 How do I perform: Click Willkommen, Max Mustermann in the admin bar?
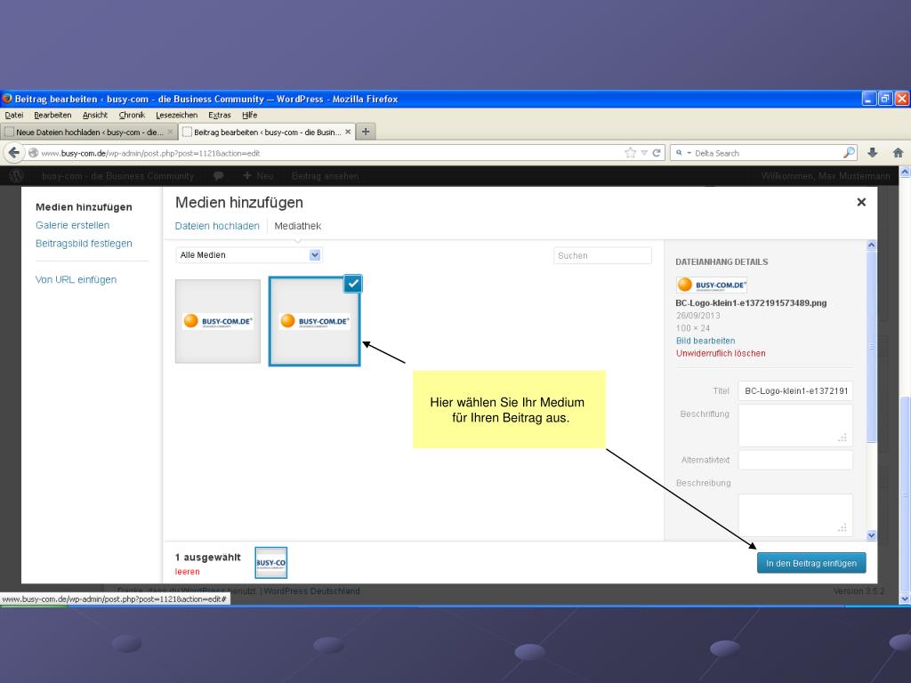pos(825,176)
